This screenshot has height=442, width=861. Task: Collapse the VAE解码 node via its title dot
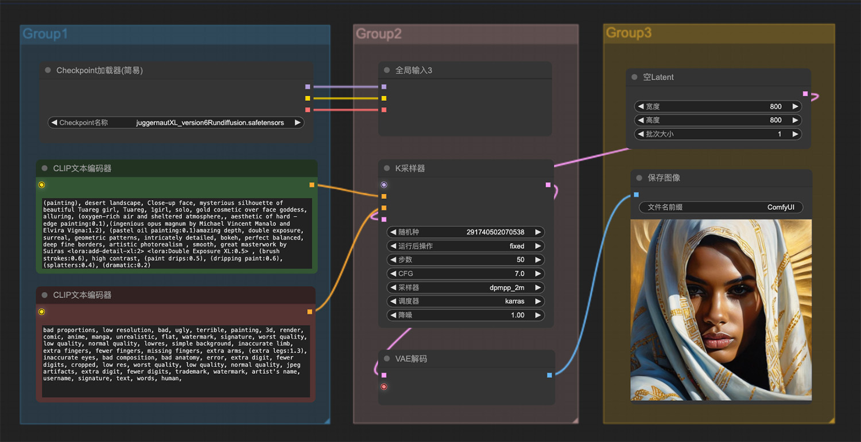point(387,359)
